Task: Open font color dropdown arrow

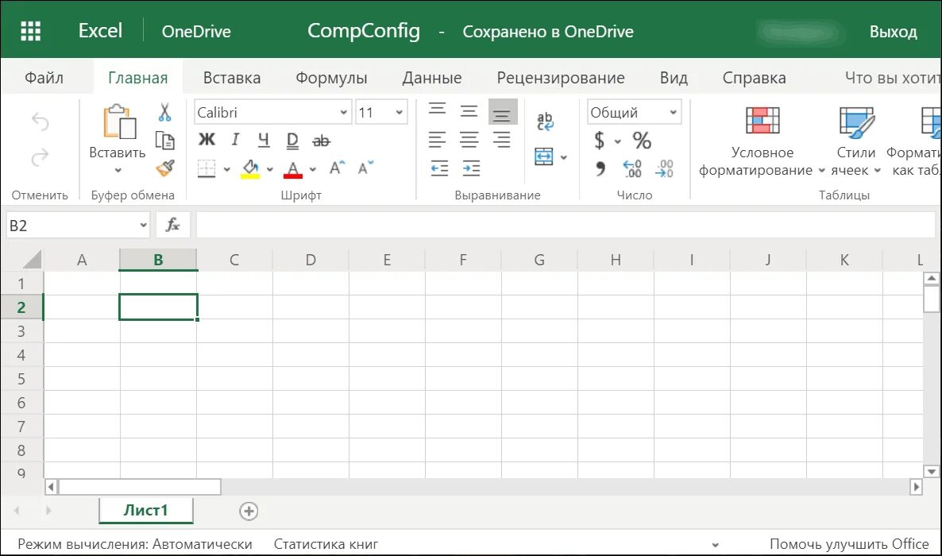Action: (x=312, y=169)
